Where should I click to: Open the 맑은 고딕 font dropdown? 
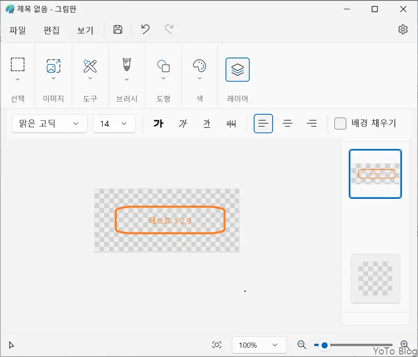(49, 123)
